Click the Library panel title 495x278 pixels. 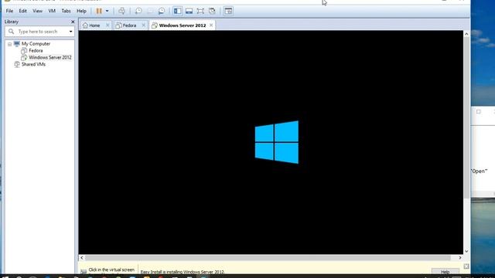[x=12, y=22]
